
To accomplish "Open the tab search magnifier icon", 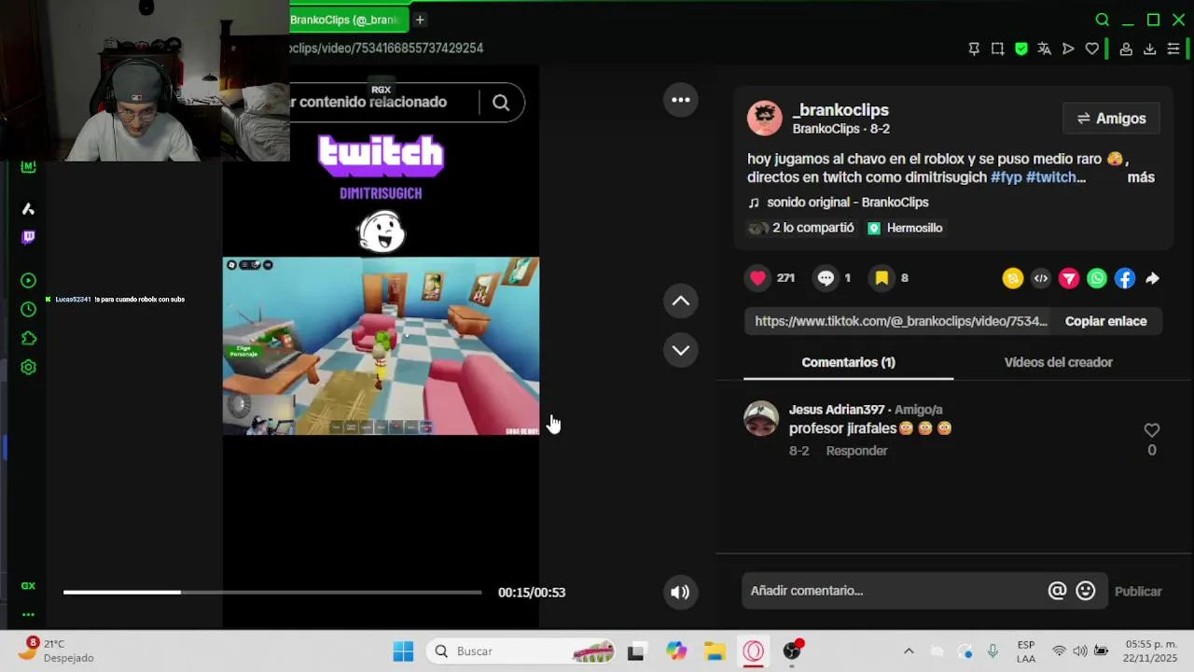I will tap(1103, 20).
